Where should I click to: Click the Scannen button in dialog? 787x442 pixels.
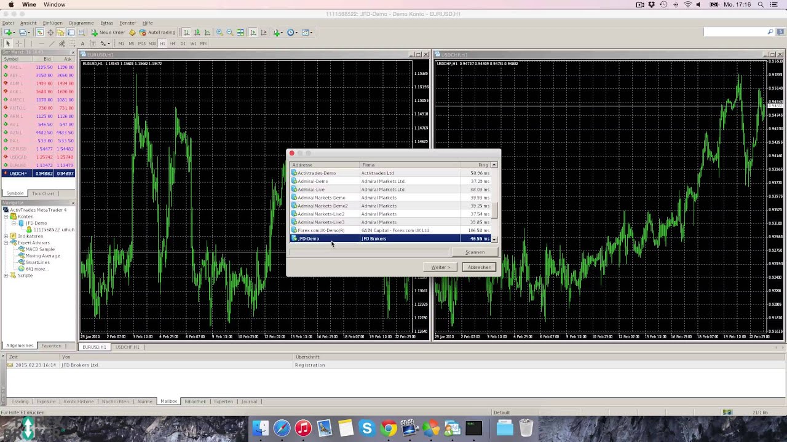[475, 252]
